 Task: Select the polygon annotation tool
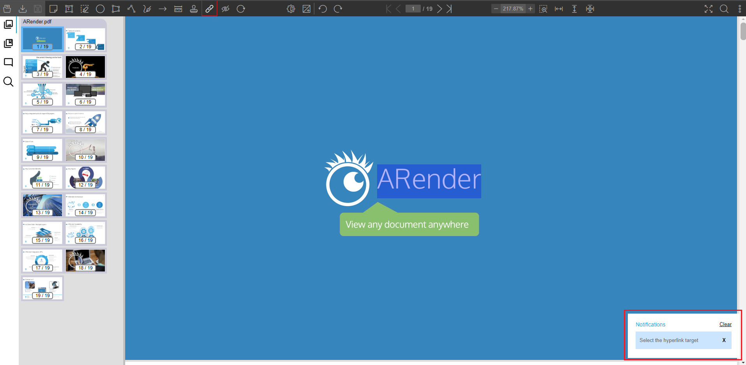pos(116,9)
